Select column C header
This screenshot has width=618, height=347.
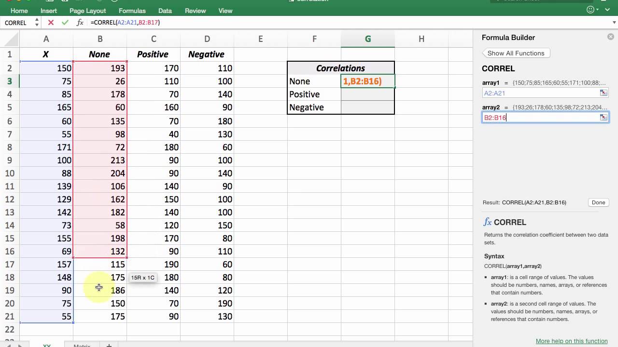154,39
